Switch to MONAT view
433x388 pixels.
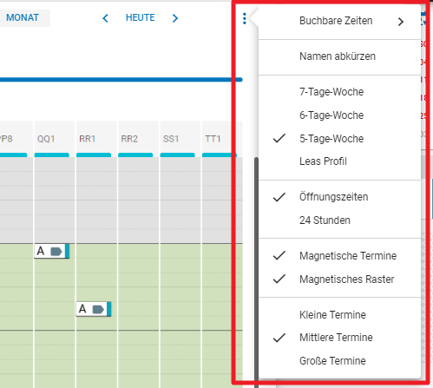[x=23, y=18]
